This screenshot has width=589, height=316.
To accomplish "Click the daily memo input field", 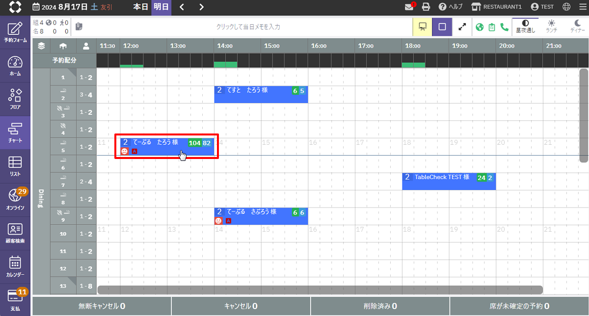I will point(248,27).
